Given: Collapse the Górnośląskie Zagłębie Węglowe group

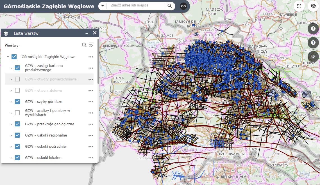Looking at the screenshot, I should pyautogui.click(x=8, y=57).
